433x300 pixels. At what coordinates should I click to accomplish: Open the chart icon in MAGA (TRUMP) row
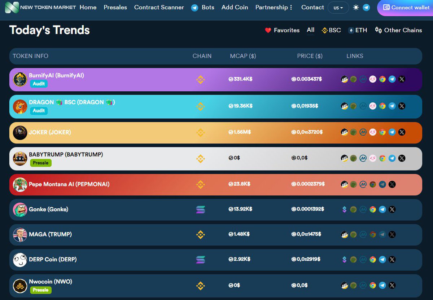[x=344, y=234]
